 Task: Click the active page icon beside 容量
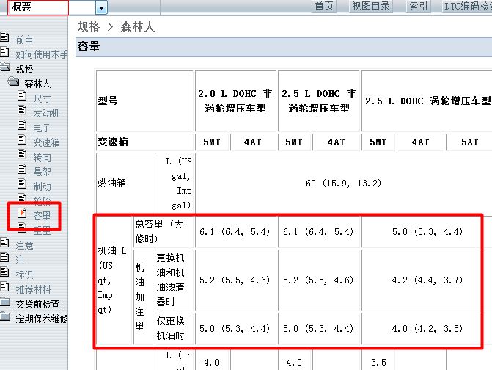22,214
